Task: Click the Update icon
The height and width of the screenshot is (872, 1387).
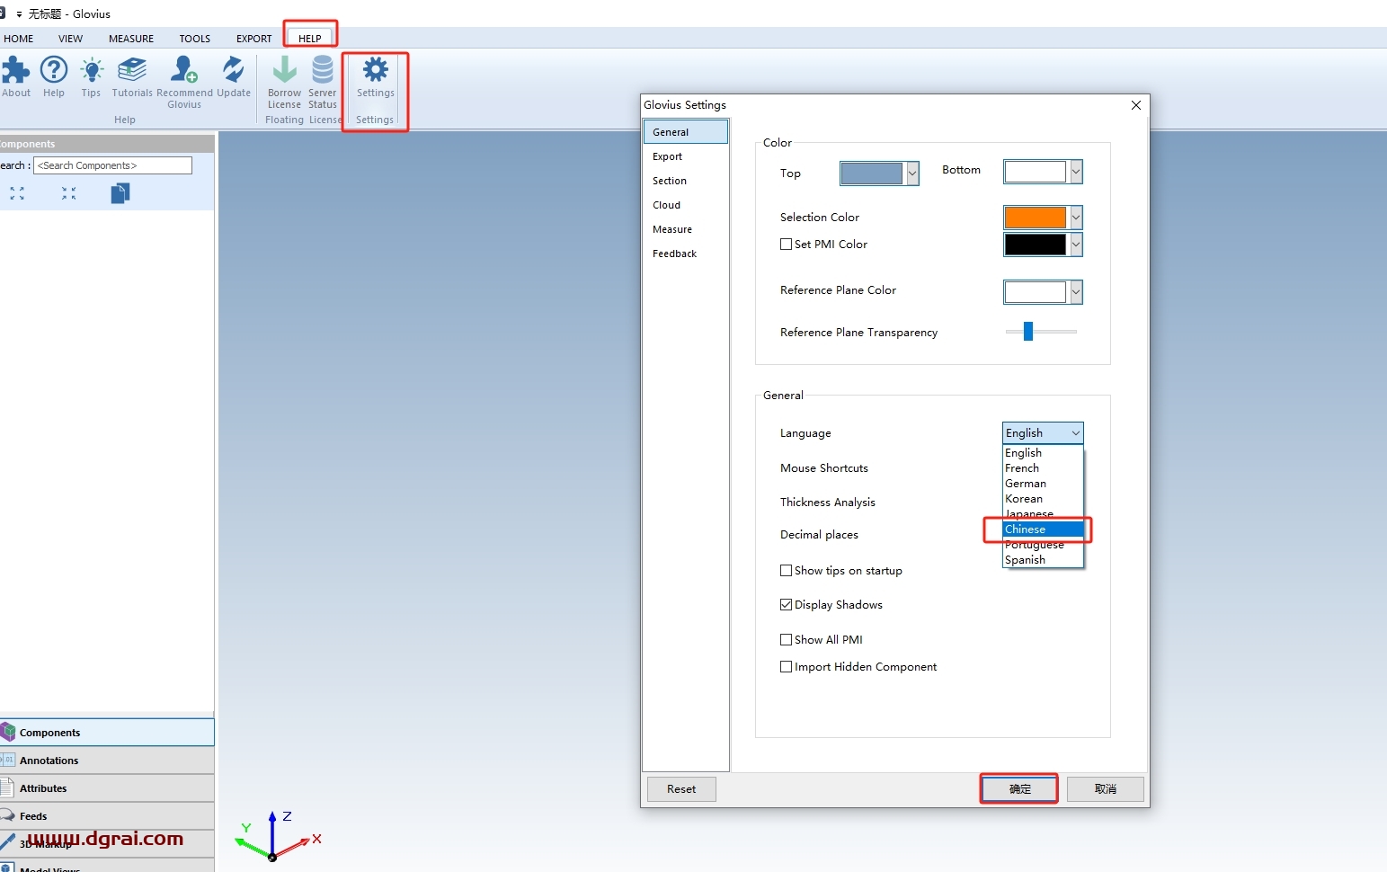Action: click(234, 76)
